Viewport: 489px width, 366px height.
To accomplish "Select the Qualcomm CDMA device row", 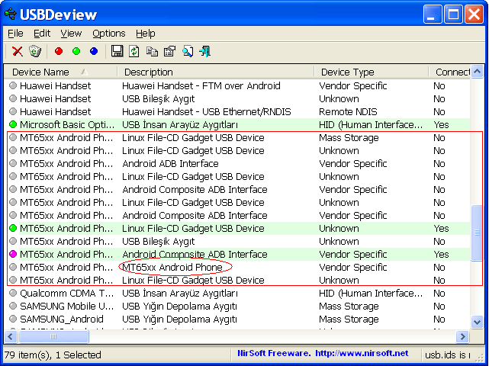I will [66, 294].
